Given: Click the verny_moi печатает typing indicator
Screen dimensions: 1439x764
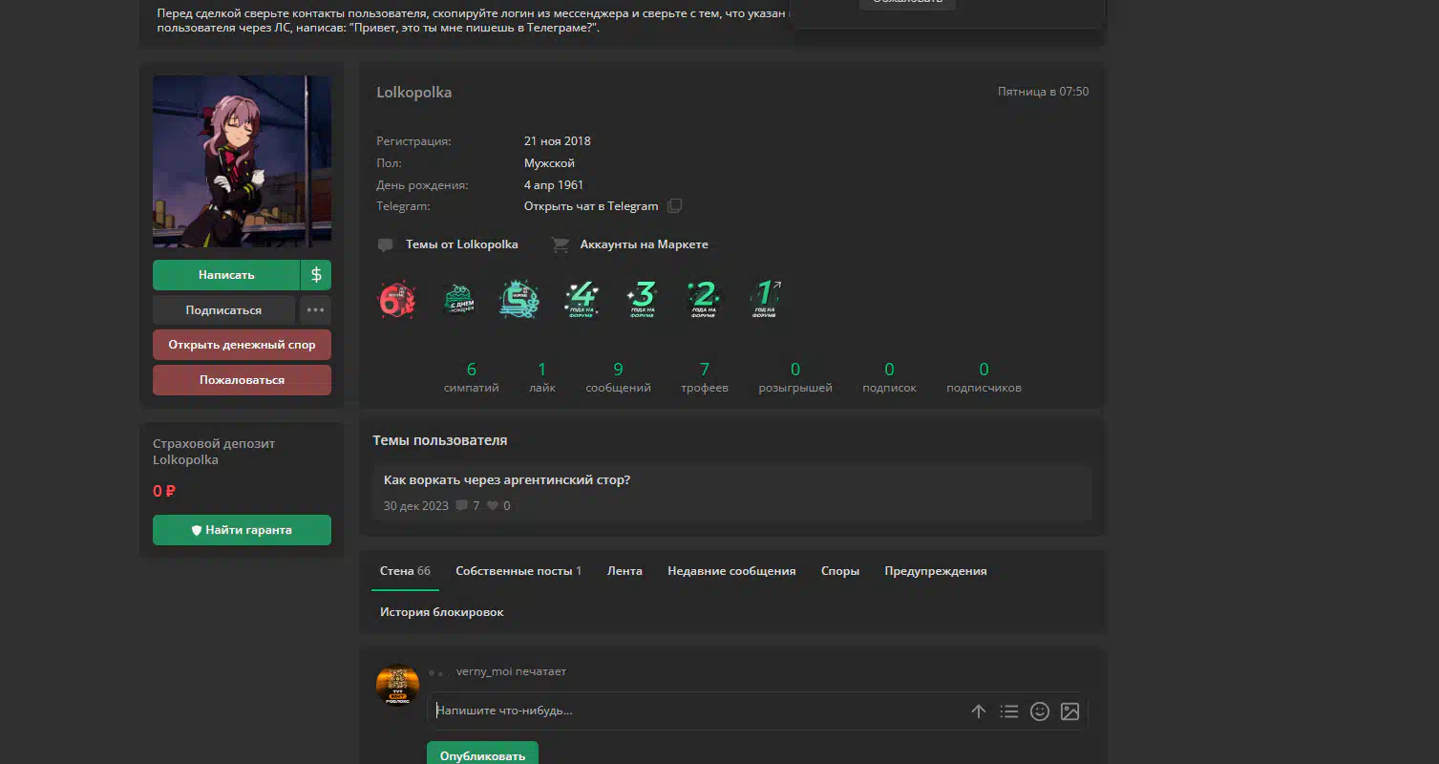Looking at the screenshot, I should (511, 671).
